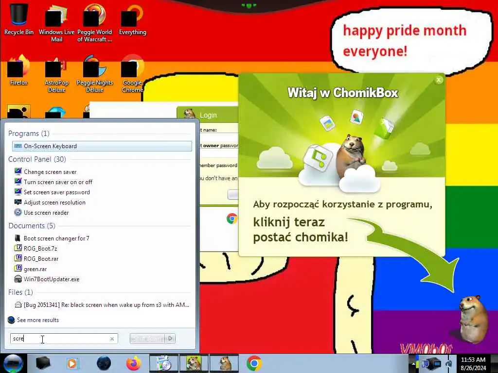498x373 pixels.
Task: Open the Firefox desktop shortcut
Action: click(x=19, y=70)
